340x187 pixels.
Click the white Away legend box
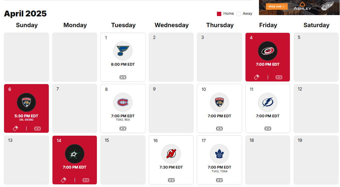[238, 14]
